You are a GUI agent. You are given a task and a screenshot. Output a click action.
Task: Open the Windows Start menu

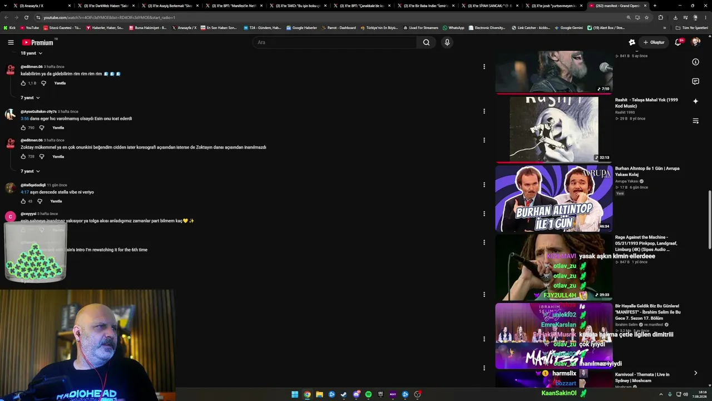click(295, 394)
